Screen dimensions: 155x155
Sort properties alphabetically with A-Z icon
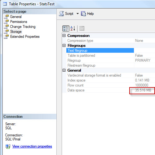pos(73,29)
